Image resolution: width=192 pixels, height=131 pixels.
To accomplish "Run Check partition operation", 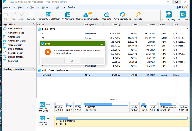I will pos(15,45).
